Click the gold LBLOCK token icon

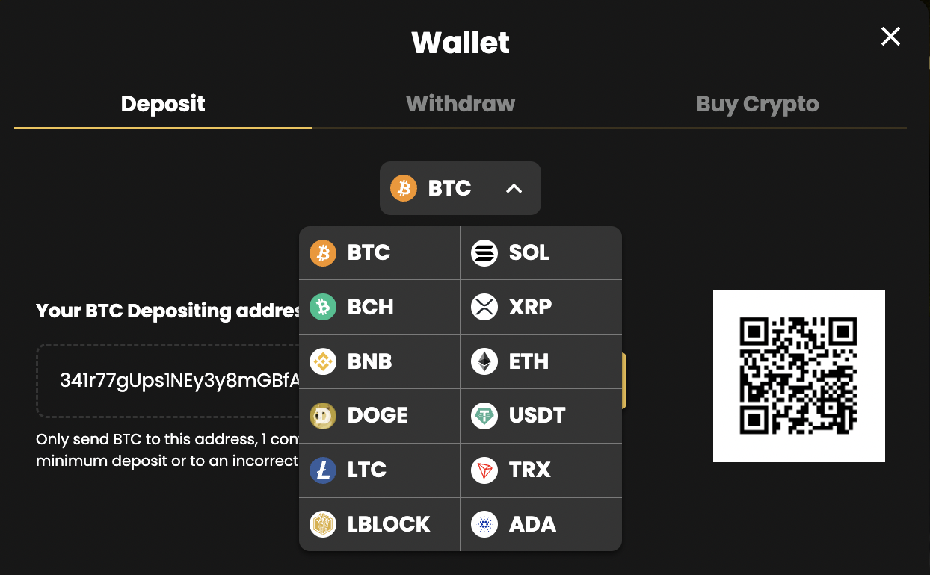[x=323, y=525]
